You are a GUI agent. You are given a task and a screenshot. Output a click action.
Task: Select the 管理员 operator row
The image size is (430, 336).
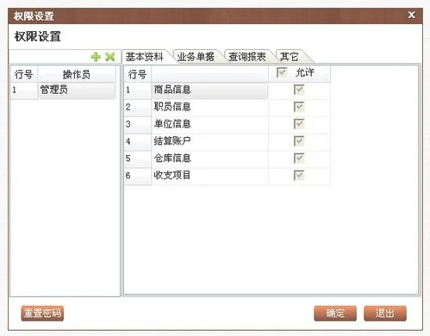[x=63, y=90]
